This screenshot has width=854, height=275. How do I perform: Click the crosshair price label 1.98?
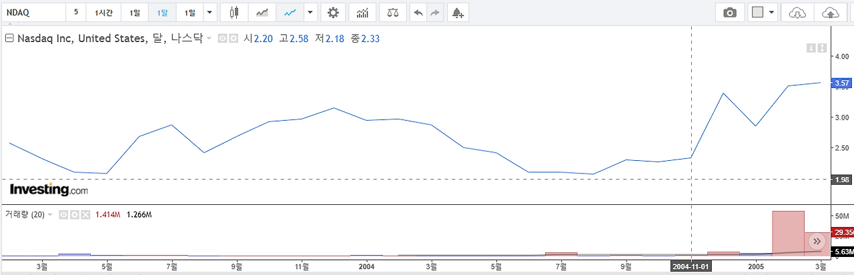click(x=841, y=179)
